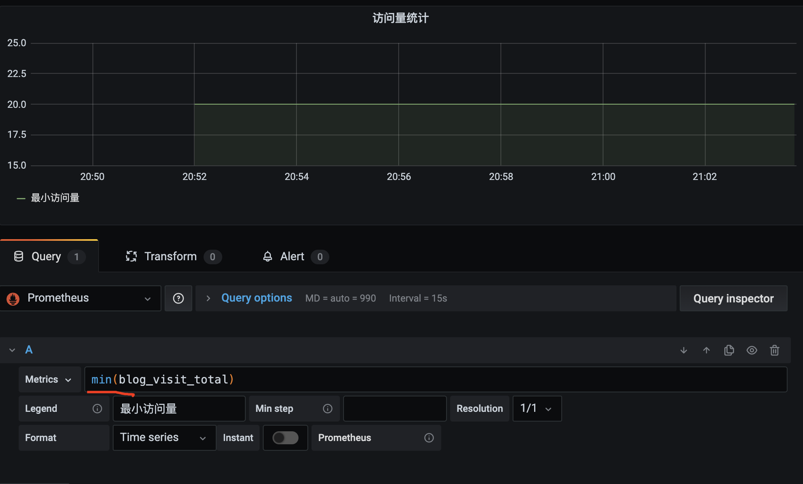
Task: Open the Resolution 1/1 dropdown
Action: 537,409
